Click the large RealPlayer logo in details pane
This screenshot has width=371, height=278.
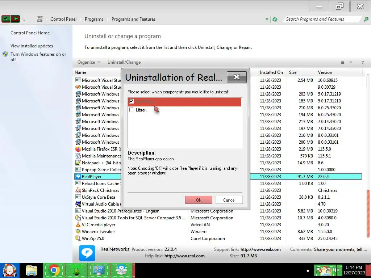click(x=87, y=253)
